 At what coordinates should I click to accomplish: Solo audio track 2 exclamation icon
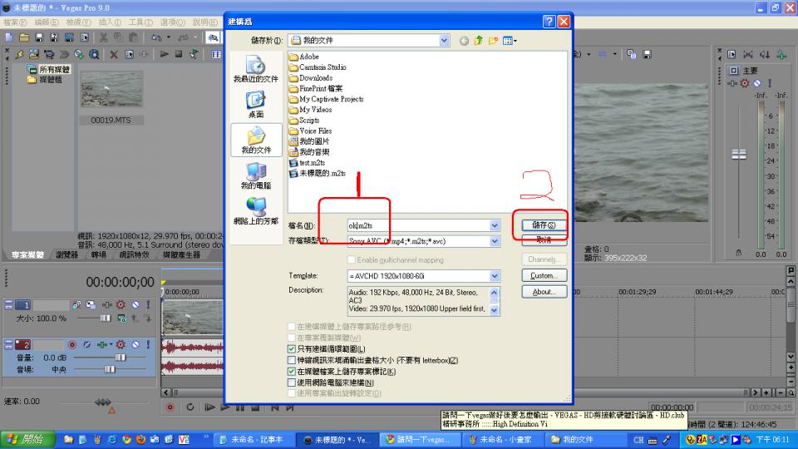tap(148, 344)
